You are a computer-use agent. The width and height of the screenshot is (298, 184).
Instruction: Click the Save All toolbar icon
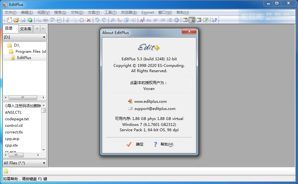tap(30, 20)
